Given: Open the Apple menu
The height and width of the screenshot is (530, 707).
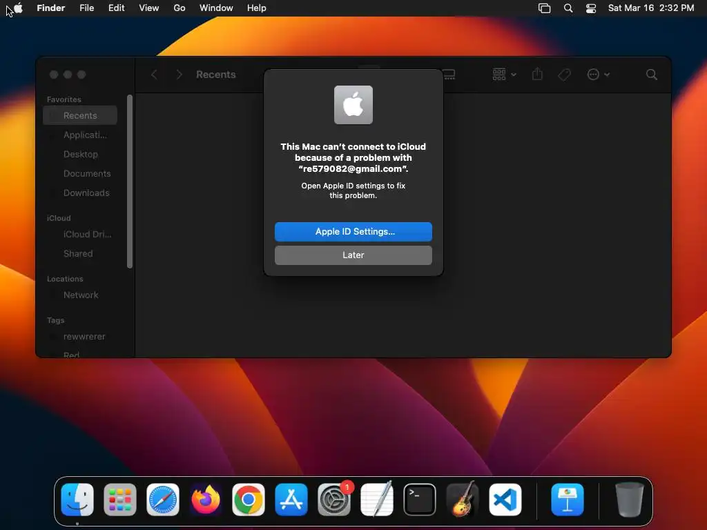Looking at the screenshot, I should [x=18, y=8].
